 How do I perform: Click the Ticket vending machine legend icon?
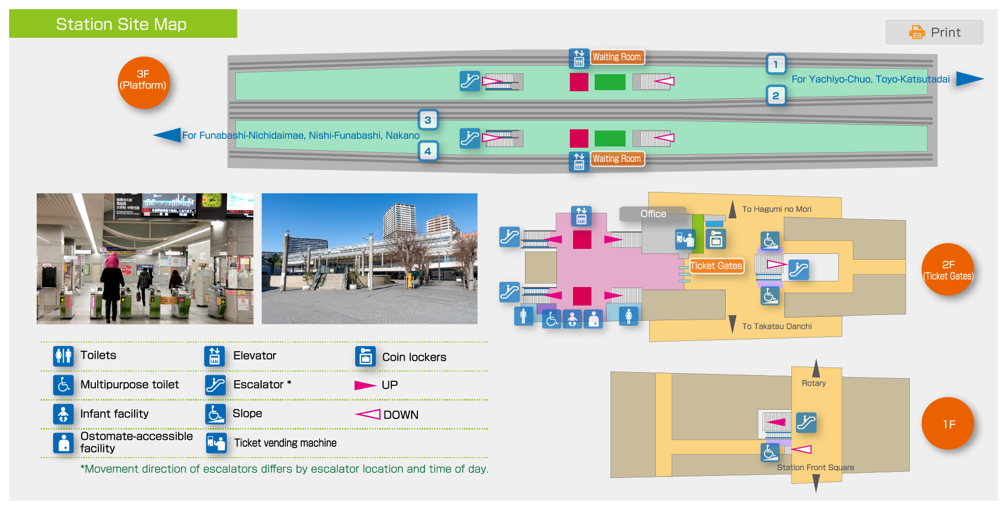coord(216,443)
